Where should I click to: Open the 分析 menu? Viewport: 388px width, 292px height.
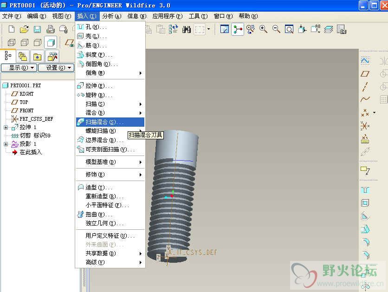coord(112,16)
